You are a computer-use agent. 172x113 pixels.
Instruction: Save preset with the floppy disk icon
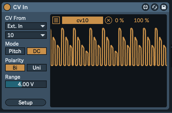164,7
